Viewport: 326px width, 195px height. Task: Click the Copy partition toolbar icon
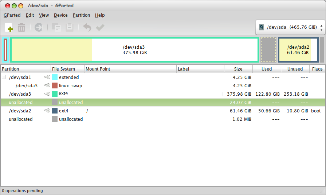tap(56, 27)
